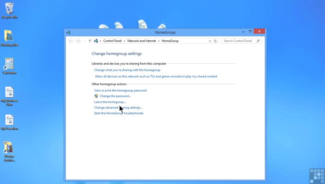Select the Picture Archive shortcut icon
This screenshot has width=325, height=184.
pyautogui.click(x=9, y=151)
